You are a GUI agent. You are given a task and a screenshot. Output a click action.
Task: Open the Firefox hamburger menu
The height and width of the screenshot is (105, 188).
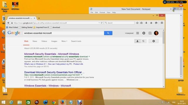click(x=162, y=23)
